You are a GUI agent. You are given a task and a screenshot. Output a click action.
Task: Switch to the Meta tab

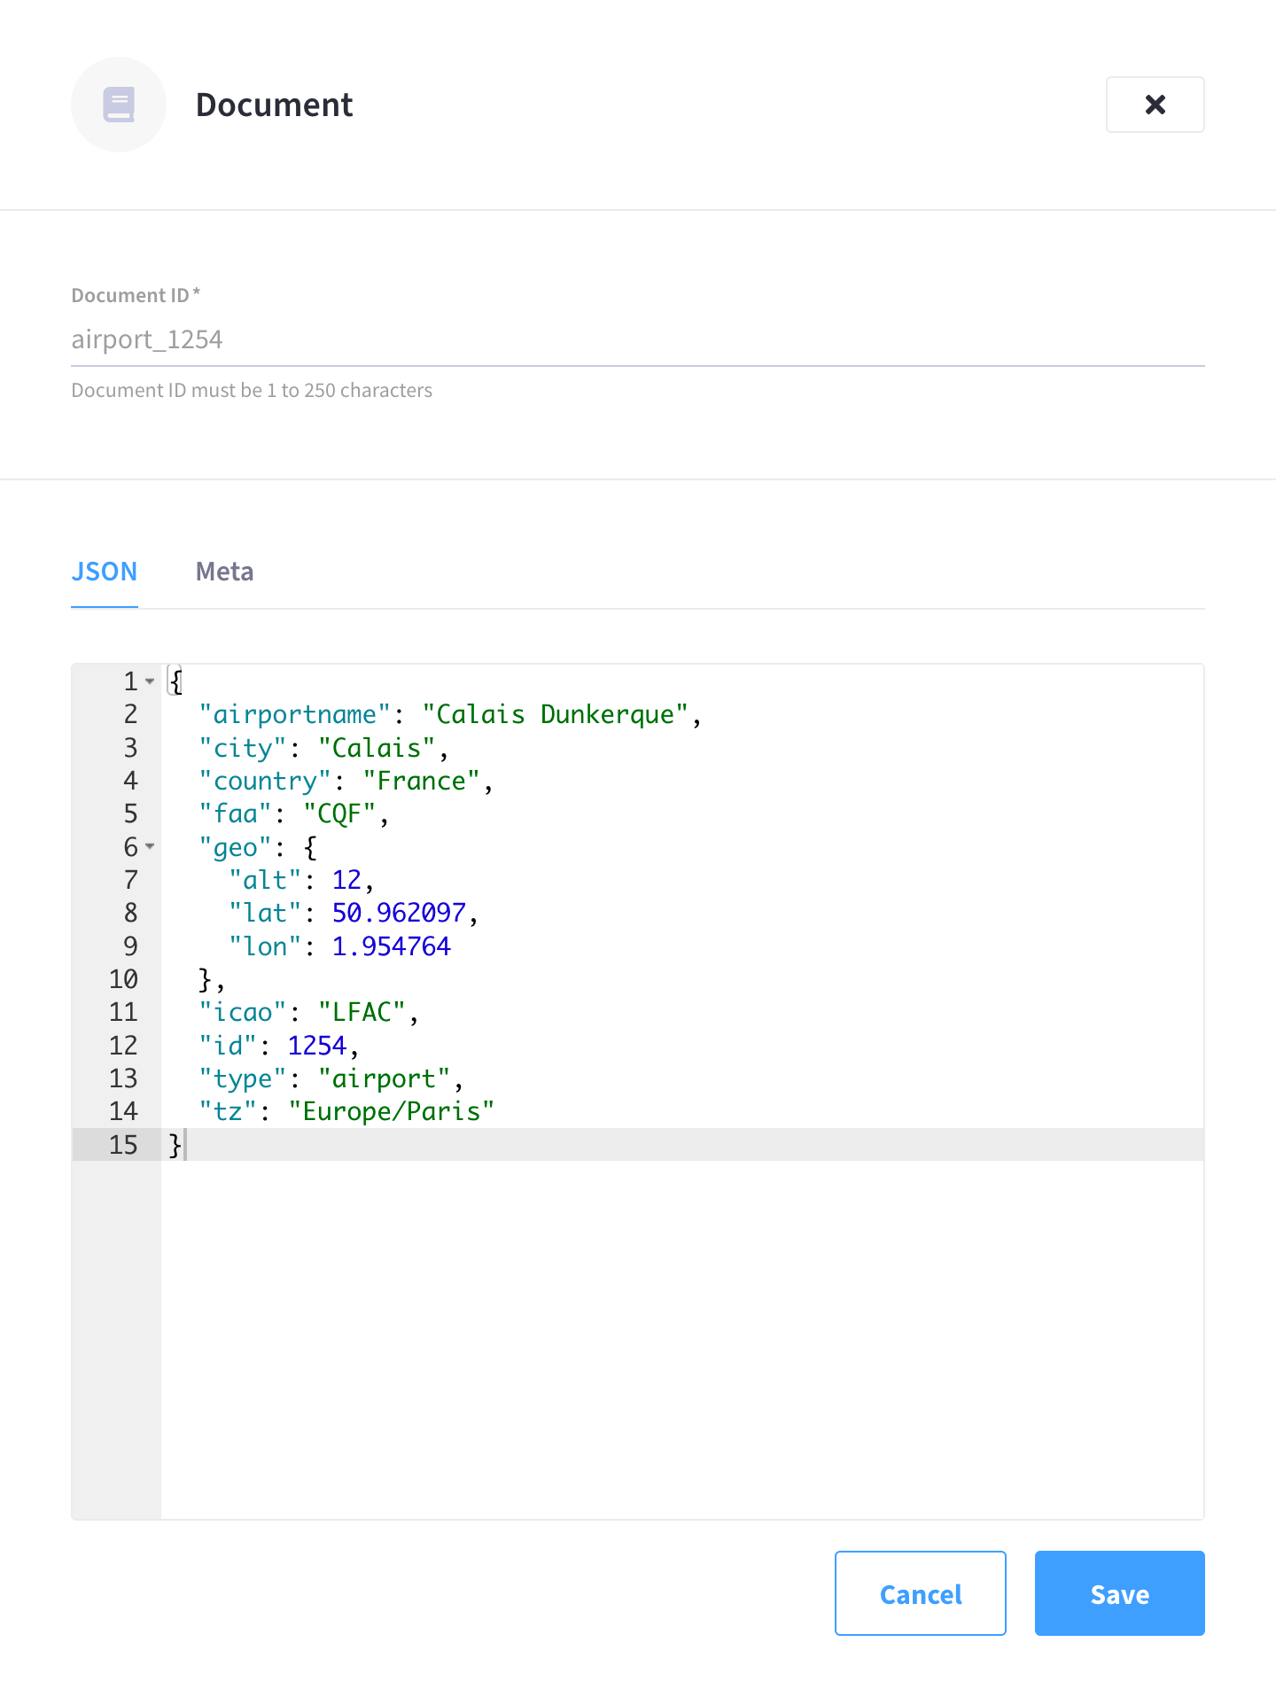click(x=224, y=572)
